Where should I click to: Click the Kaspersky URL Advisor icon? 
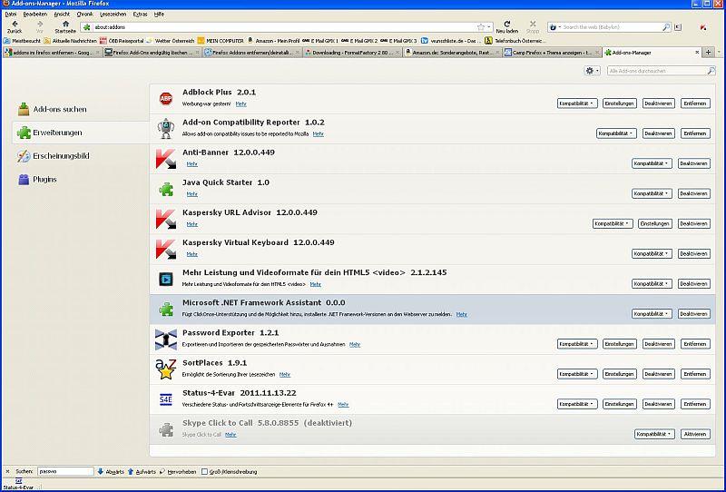pos(166,219)
